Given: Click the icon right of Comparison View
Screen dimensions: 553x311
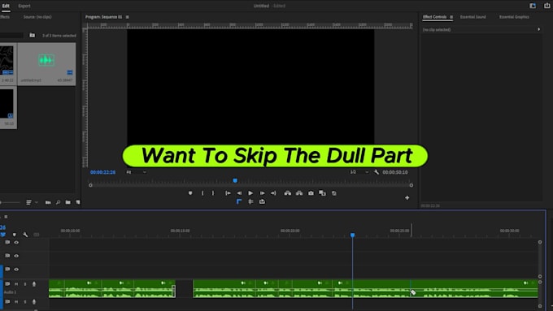Looking at the screenshot, I should [334, 193].
